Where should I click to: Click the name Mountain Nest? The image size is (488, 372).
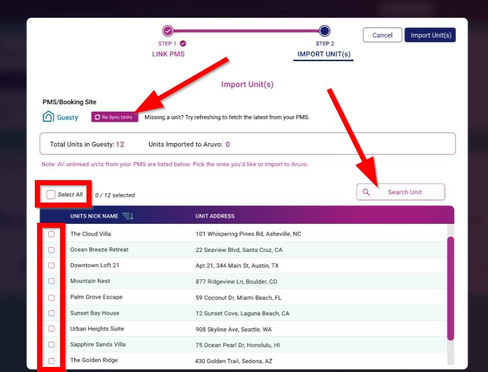(90, 281)
